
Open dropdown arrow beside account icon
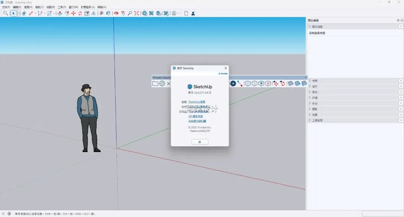pos(179,13)
